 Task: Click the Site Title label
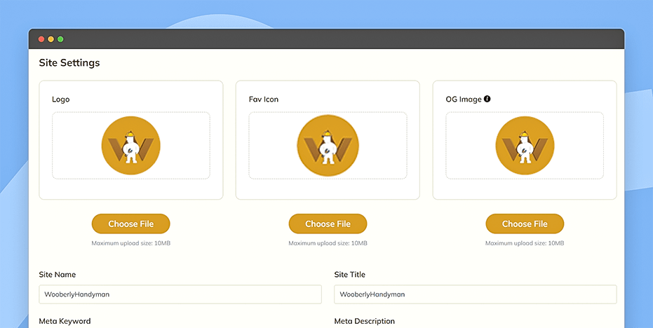[349, 275]
